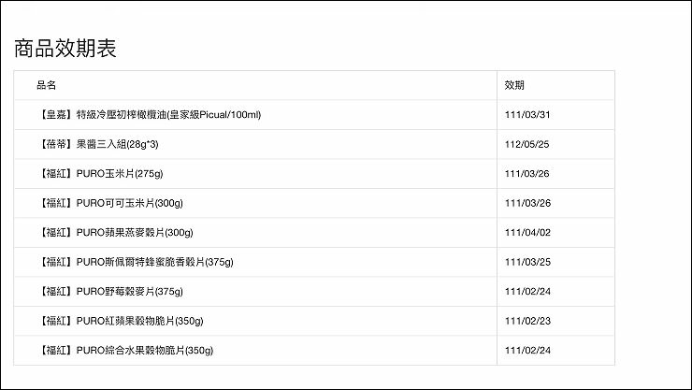Viewport: 692px width, 390px height.
Task: Select the PURO斯佩爾特蜂蜜脆香穀片(375g) product cell
Action: [x=136, y=262]
